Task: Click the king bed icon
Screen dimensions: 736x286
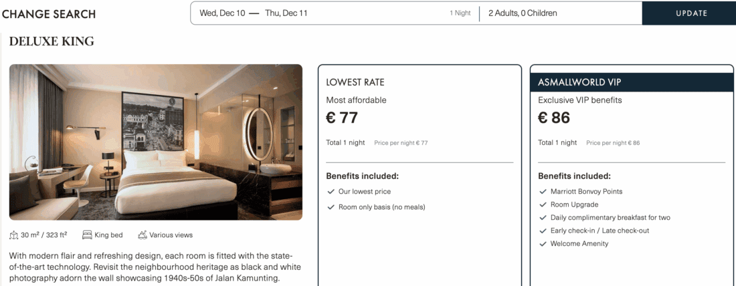Action: coord(87,235)
